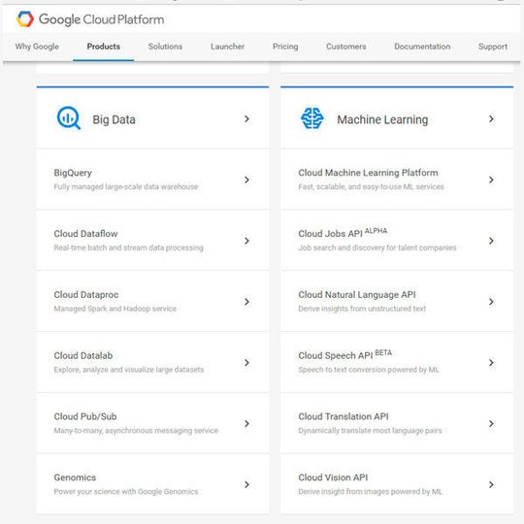
Task: Open the Solutions navigation item
Action: [165, 47]
